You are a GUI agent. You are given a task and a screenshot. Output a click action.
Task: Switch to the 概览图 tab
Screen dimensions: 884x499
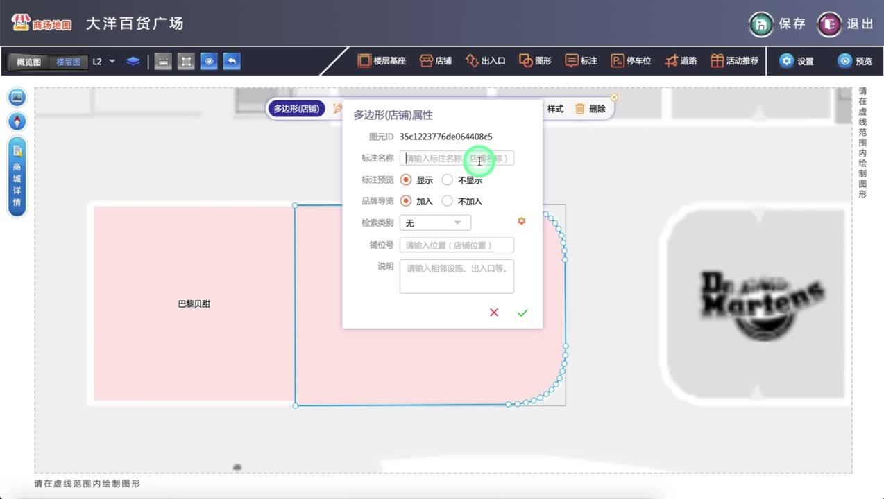tap(29, 62)
